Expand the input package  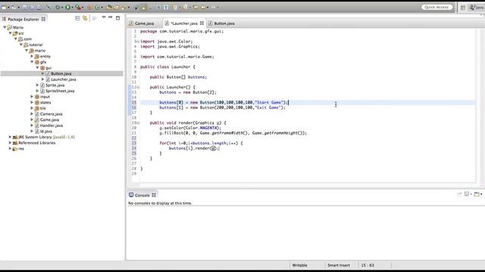tap(32, 97)
